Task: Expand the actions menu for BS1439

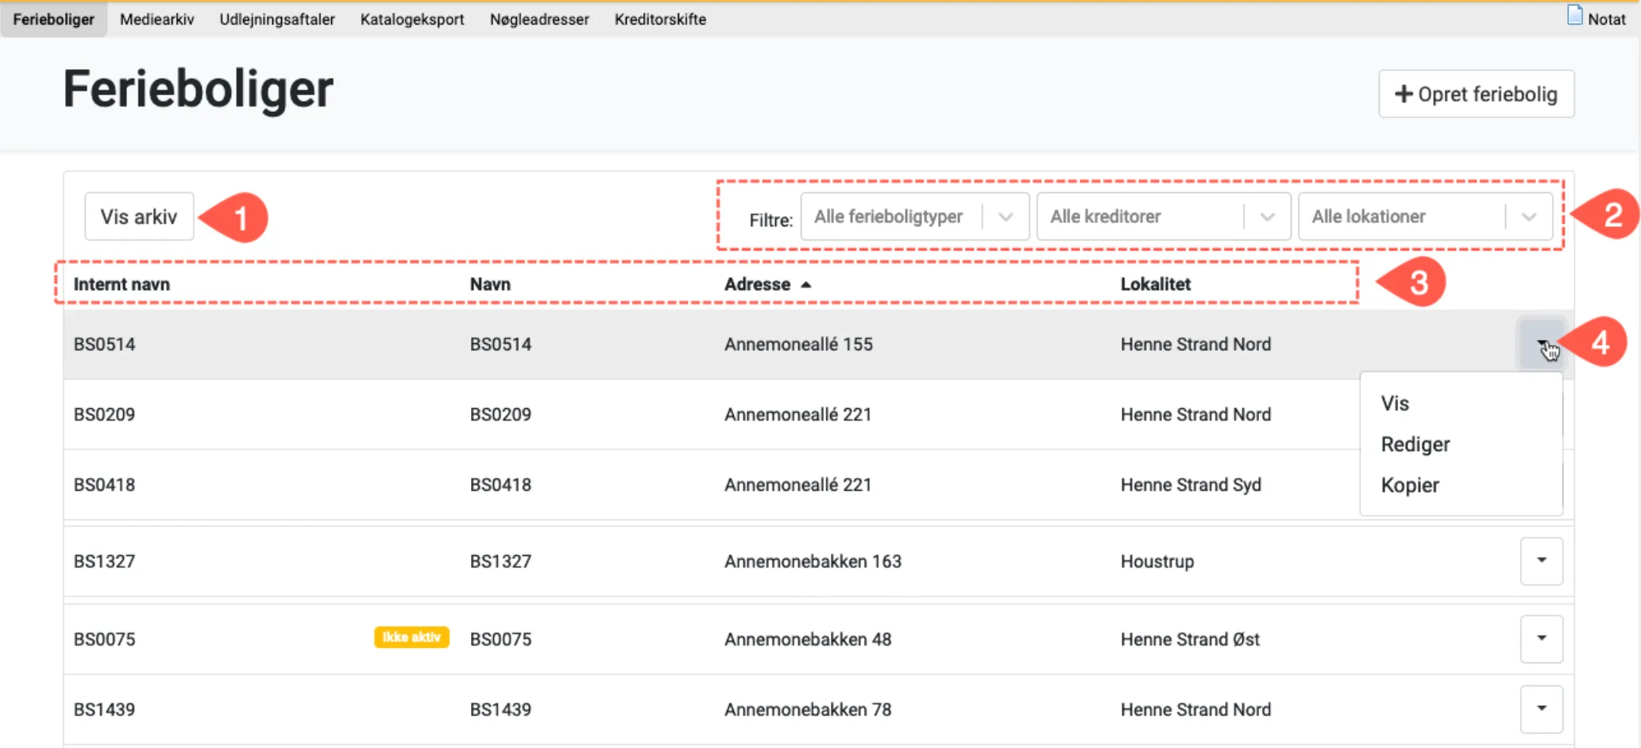Action: [1541, 708]
